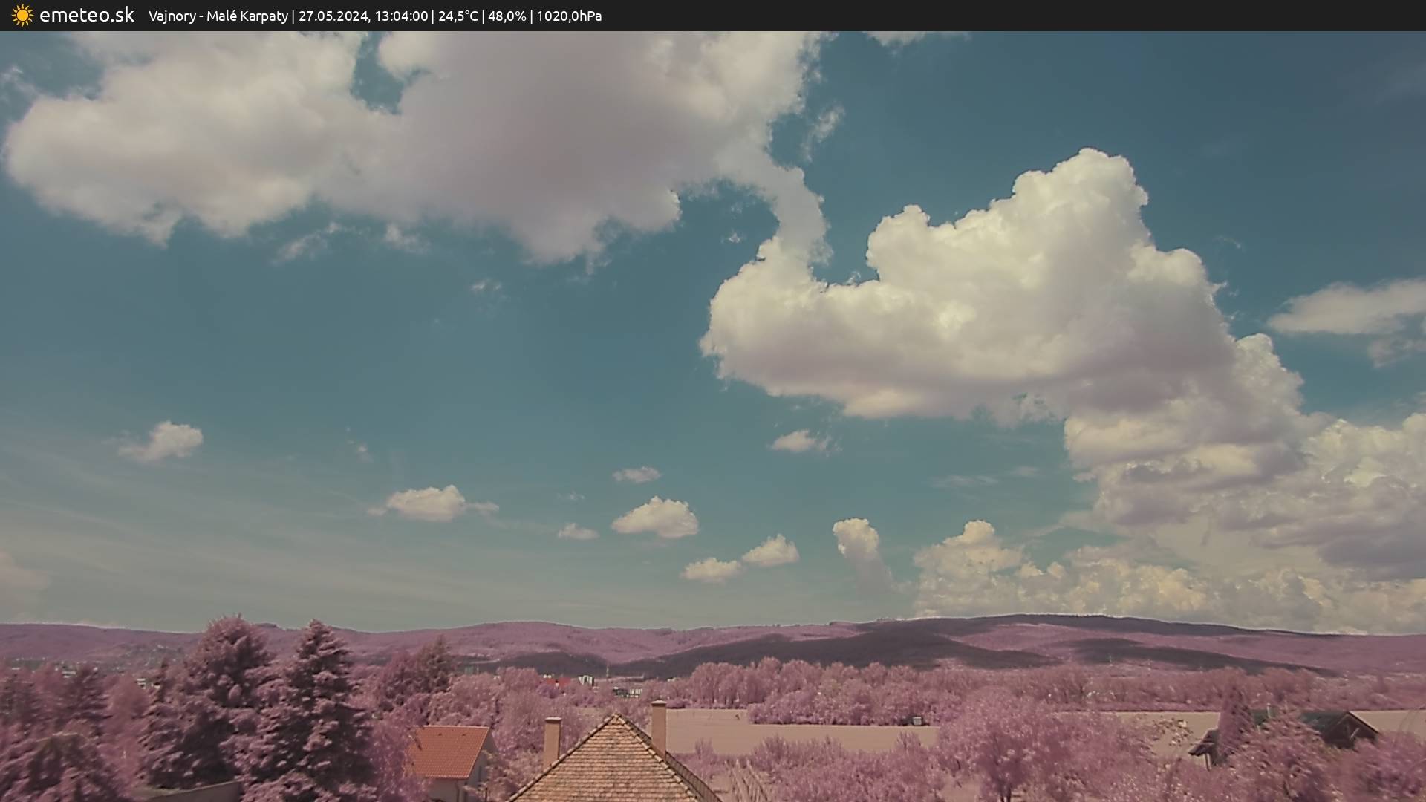Click the 13:04:00 timestamp
Screen dimensions: 1426x802
click(x=401, y=16)
